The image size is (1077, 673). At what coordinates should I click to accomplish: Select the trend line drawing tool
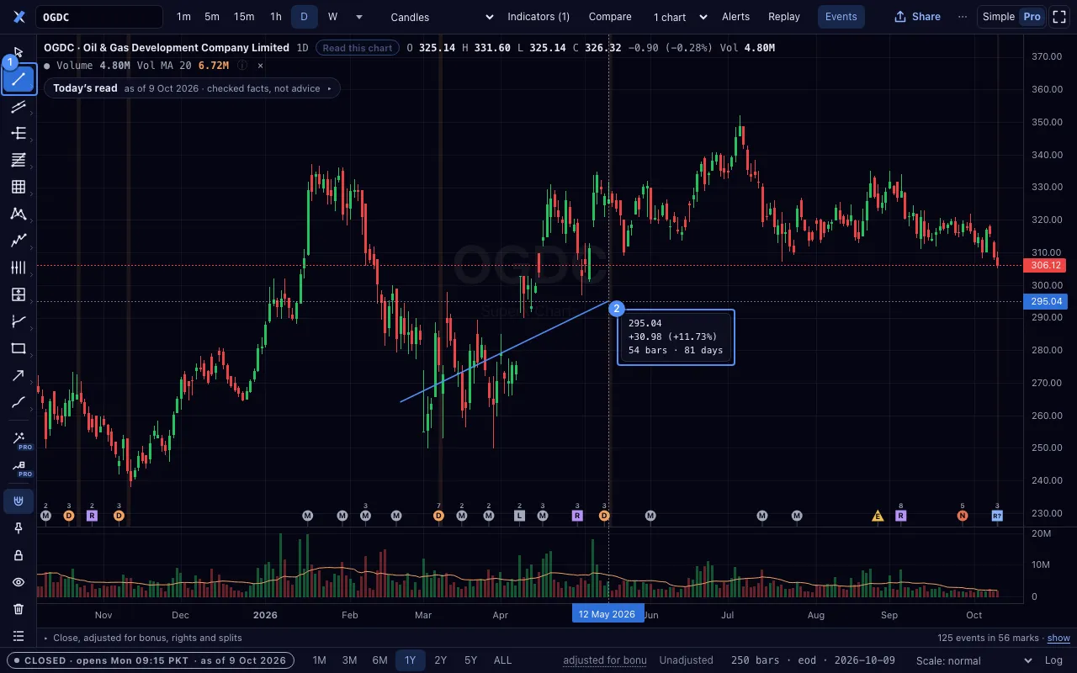[x=19, y=80]
